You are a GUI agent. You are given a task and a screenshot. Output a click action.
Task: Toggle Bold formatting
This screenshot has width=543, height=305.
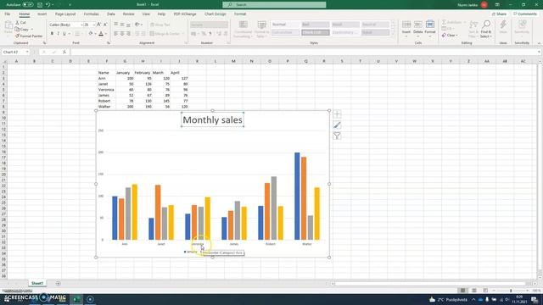tap(52, 34)
